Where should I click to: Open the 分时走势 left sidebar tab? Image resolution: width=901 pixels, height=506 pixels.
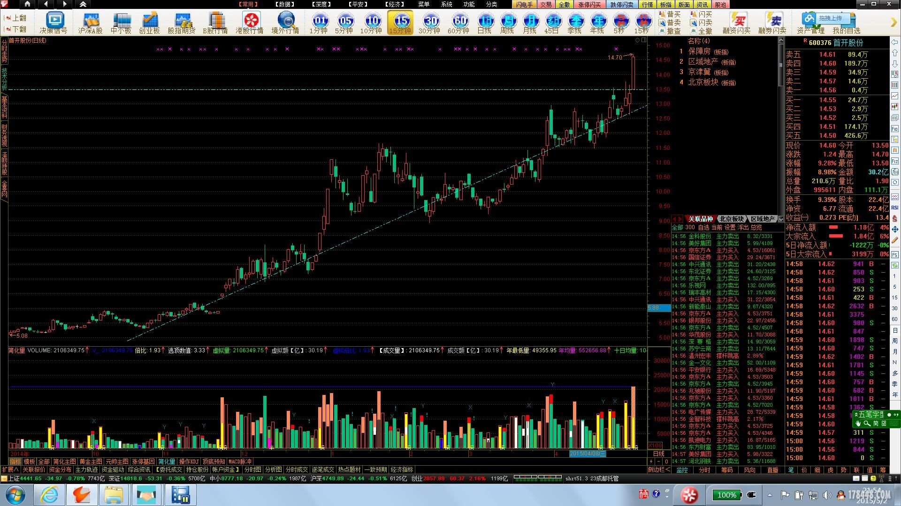[4, 52]
